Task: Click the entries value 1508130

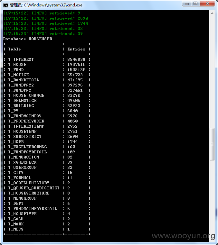Action: pyautogui.click(x=76, y=70)
